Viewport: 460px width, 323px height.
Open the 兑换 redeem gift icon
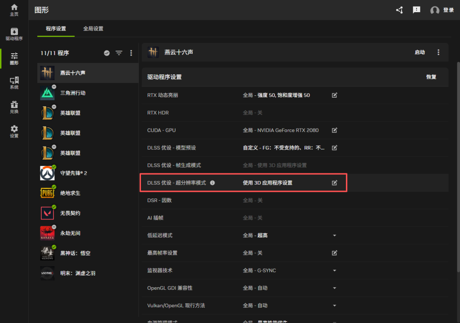pos(14,107)
